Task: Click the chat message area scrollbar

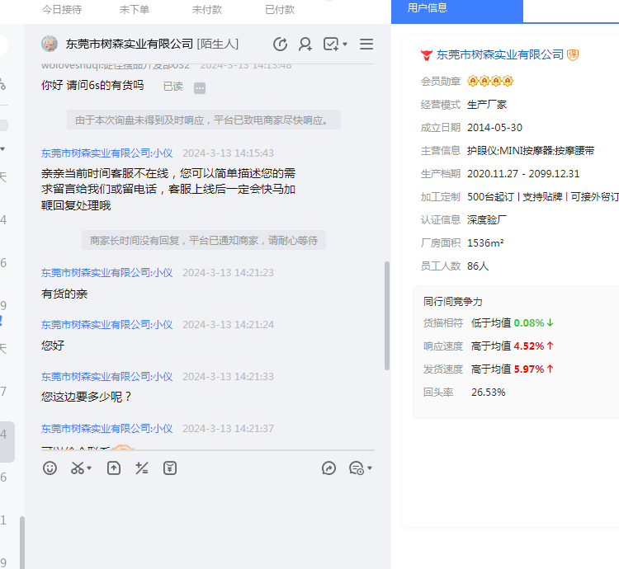Action: click(387, 313)
